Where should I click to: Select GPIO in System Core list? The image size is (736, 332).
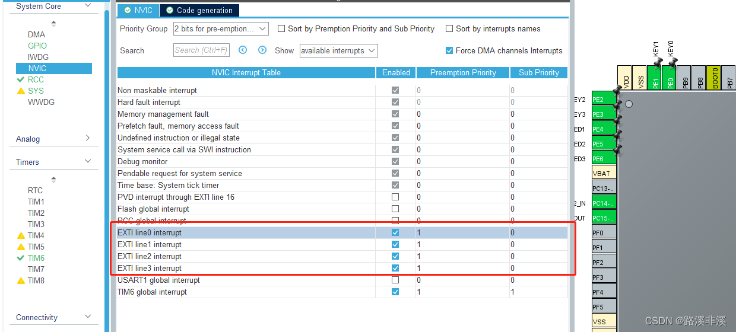37,46
